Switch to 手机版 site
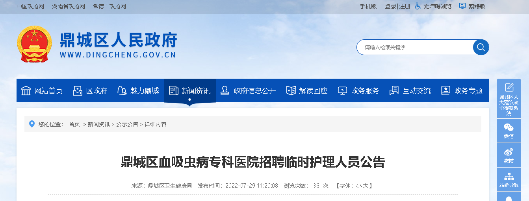The width and height of the screenshot is (529, 201). pos(368,6)
